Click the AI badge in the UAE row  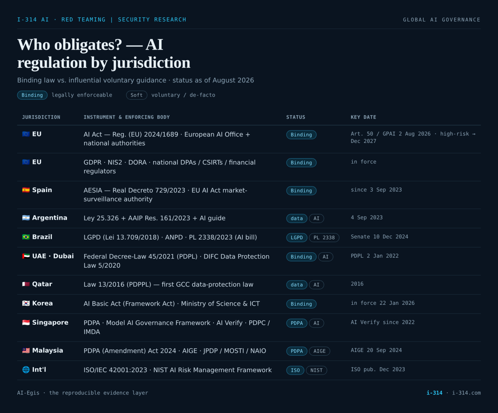pos(326,257)
